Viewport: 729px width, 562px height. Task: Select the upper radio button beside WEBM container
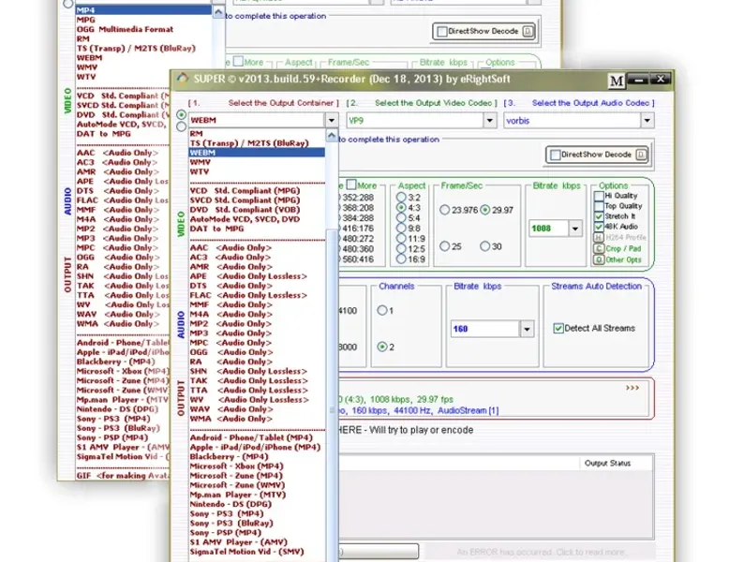tap(182, 115)
